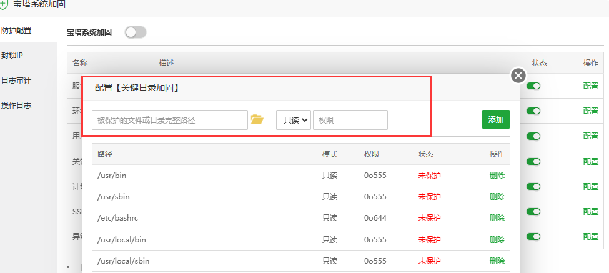Click 配置 link in row starting with 服

(591, 86)
